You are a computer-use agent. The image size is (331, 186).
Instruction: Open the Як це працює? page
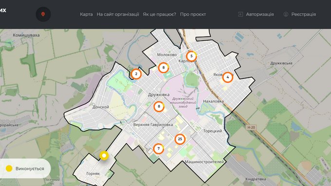[x=159, y=14]
